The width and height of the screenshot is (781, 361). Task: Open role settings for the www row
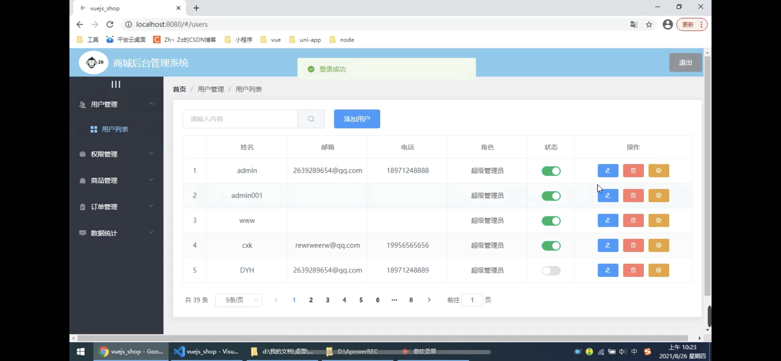(x=658, y=220)
